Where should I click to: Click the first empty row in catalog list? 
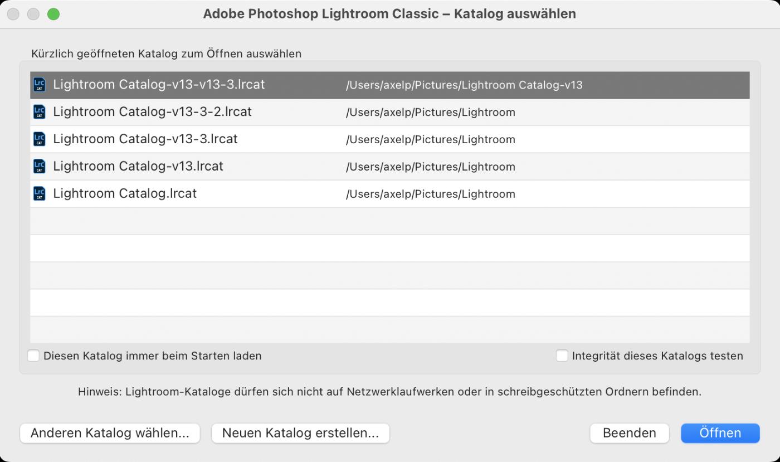point(389,221)
